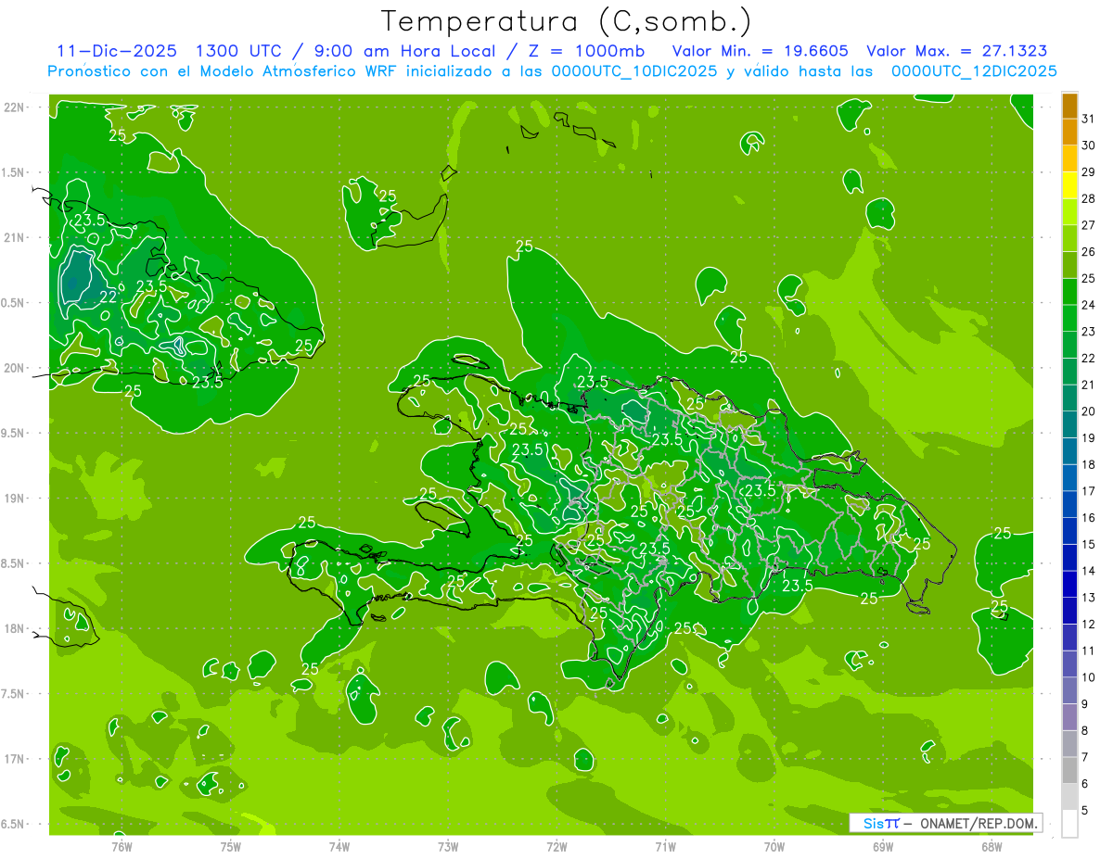This screenshot has width=1113, height=859.
Task: Select the "0000UTC_12DIC2025" valid-until time
Action: pyautogui.click(x=973, y=71)
